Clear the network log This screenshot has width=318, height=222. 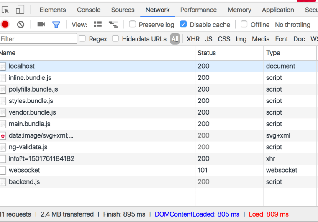tap(21, 25)
